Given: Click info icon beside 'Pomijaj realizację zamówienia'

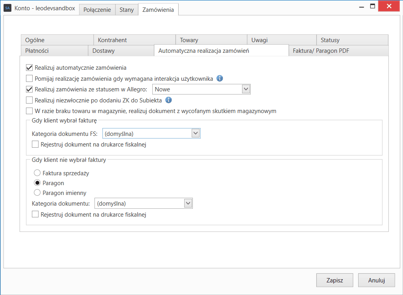Looking at the screenshot, I should point(220,78).
